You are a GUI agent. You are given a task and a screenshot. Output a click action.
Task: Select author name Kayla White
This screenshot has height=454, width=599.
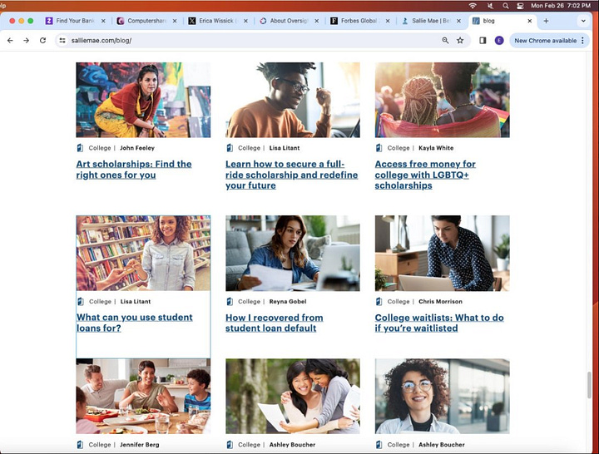pyautogui.click(x=436, y=148)
